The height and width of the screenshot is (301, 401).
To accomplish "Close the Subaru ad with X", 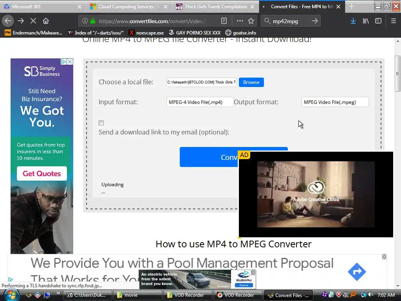I will (x=253, y=273).
